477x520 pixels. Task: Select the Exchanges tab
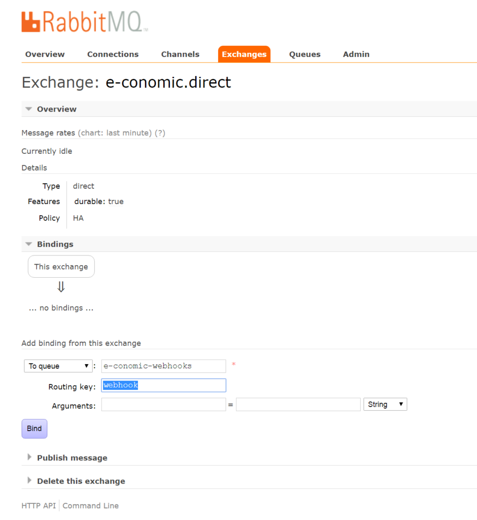(244, 54)
